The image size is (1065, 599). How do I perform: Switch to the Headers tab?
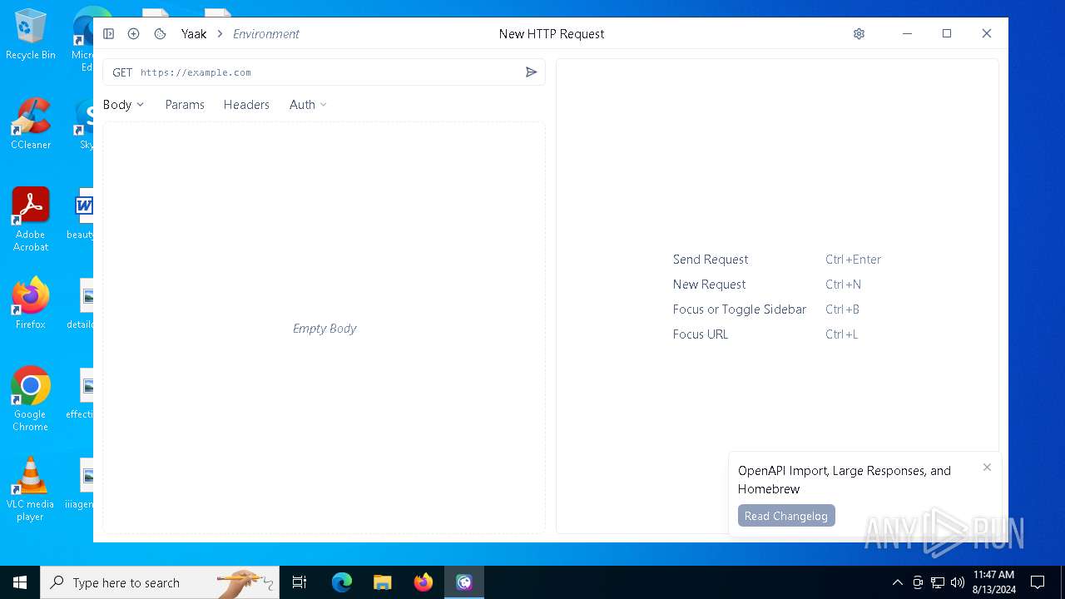246,105
